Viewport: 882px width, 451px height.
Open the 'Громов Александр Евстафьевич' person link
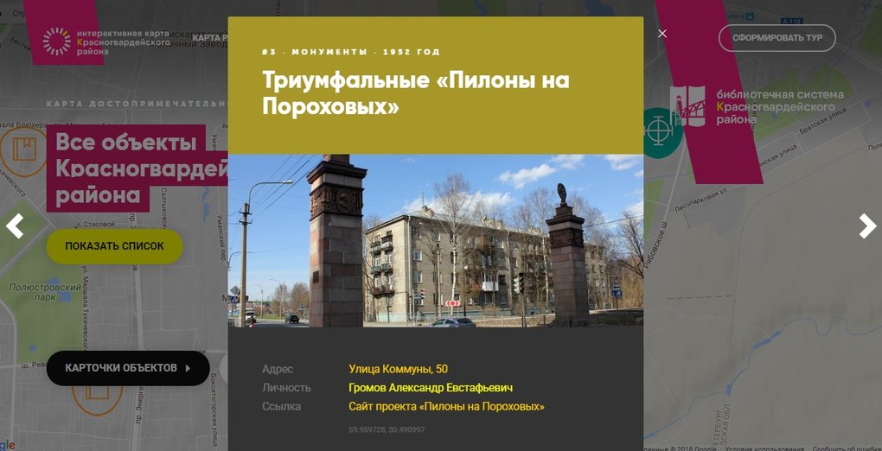coord(431,388)
